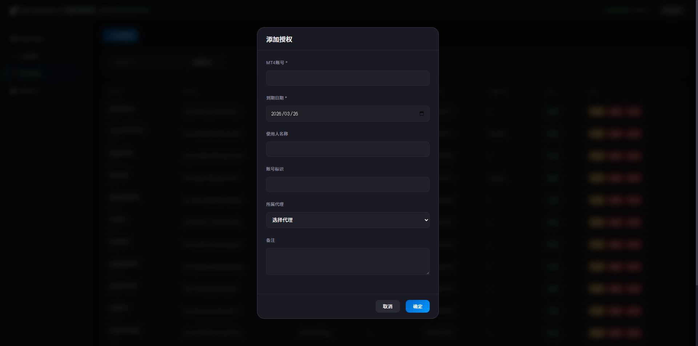The height and width of the screenshot is (346, 698).
Task: Click the 备注 label text
Action: (x=270, y=240)
